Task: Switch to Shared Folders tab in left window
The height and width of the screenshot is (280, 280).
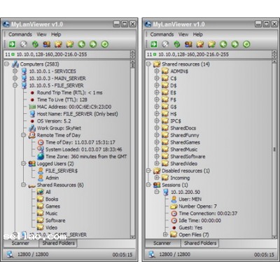Action: pos(58,243)
